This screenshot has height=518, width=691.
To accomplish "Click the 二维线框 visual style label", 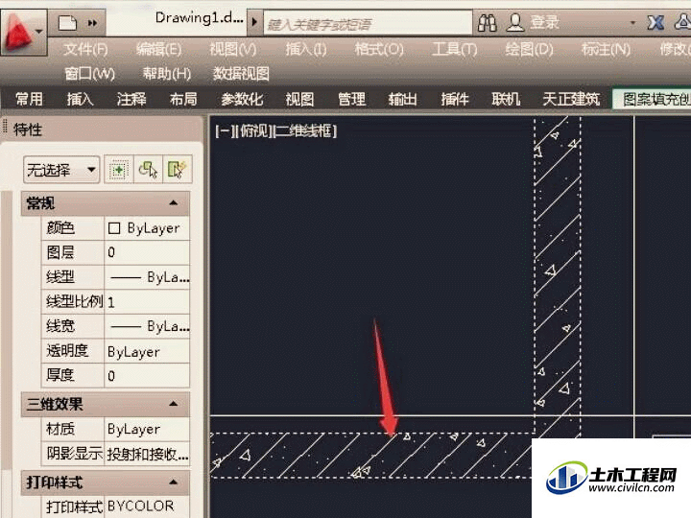I will pos(304,130).
